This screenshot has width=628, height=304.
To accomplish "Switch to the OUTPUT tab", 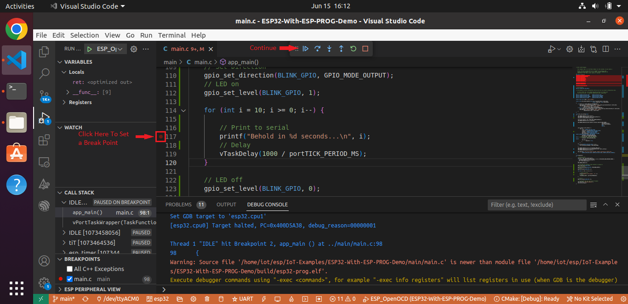I will 226,205.
